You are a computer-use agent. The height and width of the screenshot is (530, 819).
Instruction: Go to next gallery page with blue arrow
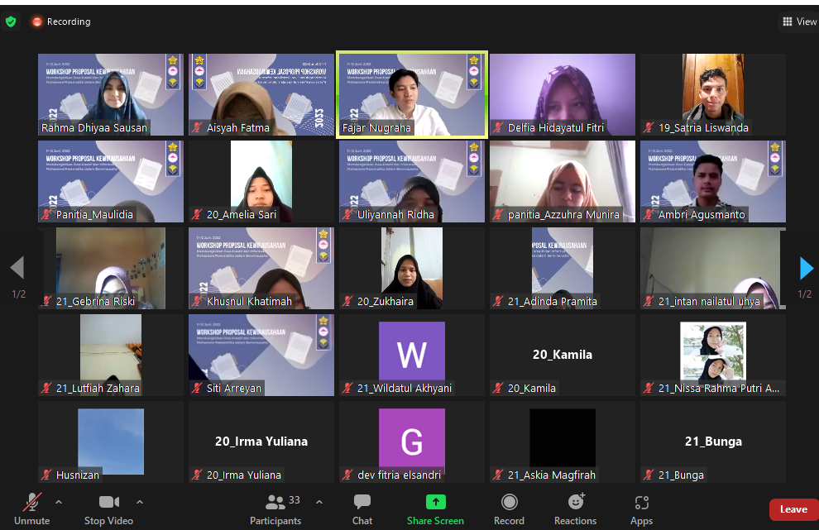[806, 268]
